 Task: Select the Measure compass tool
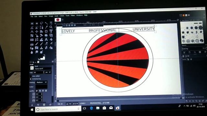coord(32,32)
